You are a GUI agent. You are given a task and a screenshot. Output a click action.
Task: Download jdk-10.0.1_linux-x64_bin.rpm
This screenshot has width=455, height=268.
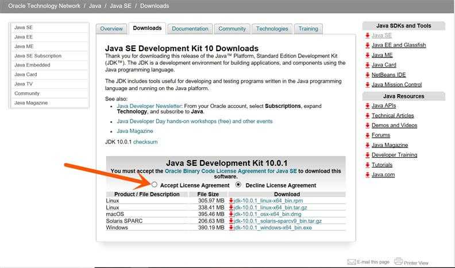268,200
